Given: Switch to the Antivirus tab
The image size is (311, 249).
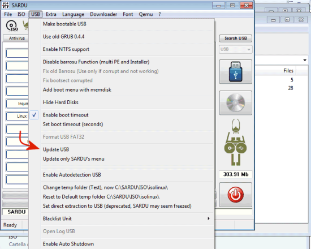Looking at the screenshot, I should click(16, 38).
